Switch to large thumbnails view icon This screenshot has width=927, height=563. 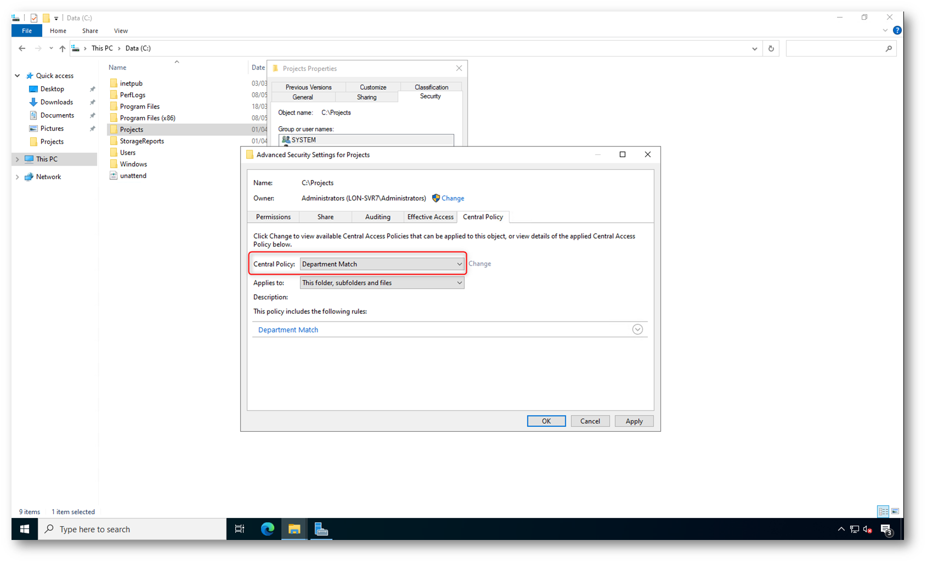tap(895, 511)
